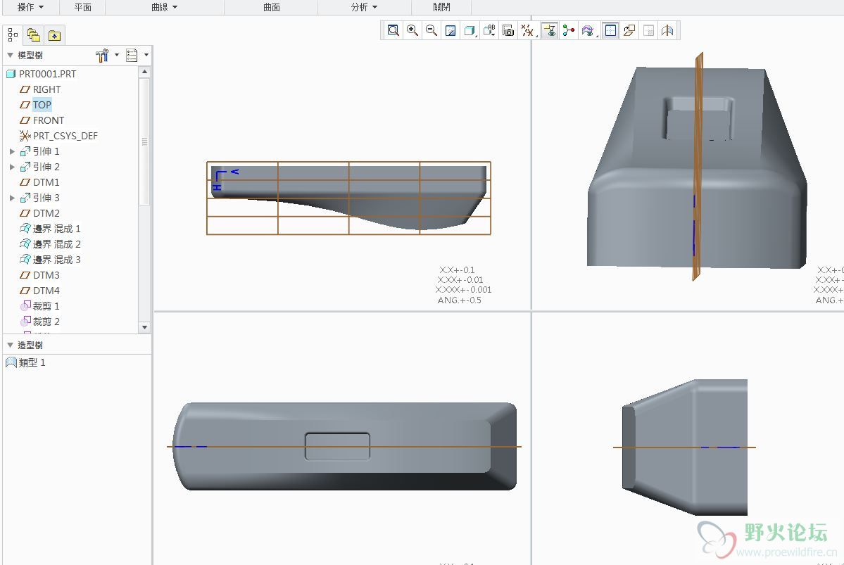The image size is (844, 565).
Task: Click the purple surface display icon
Action: point(588,31)
